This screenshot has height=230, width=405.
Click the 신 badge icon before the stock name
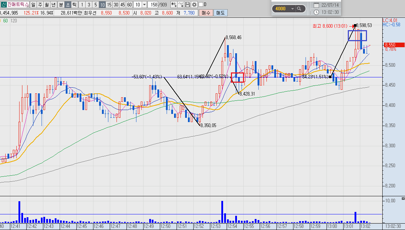3,5
